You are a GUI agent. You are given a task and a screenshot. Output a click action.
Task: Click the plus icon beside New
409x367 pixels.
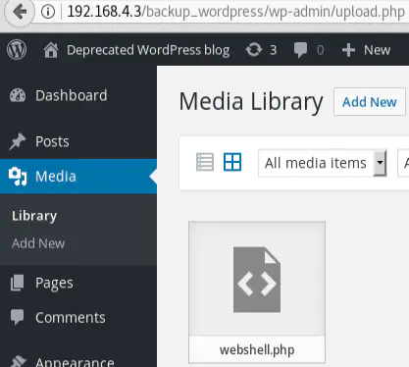[x=348, y=50]
